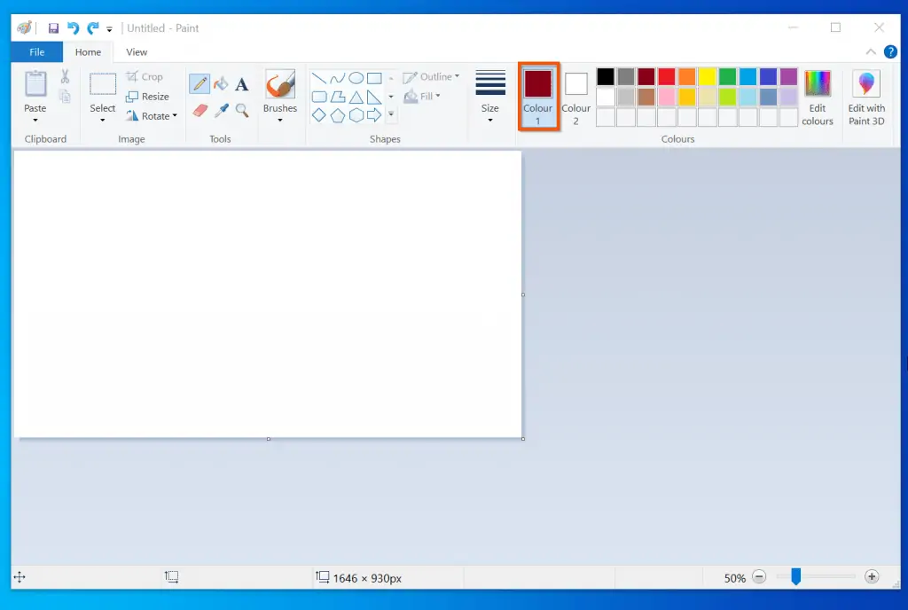Select the Oval shape
Image resolution: width=908 pixels, height=610 pixels.
[356, 78]
